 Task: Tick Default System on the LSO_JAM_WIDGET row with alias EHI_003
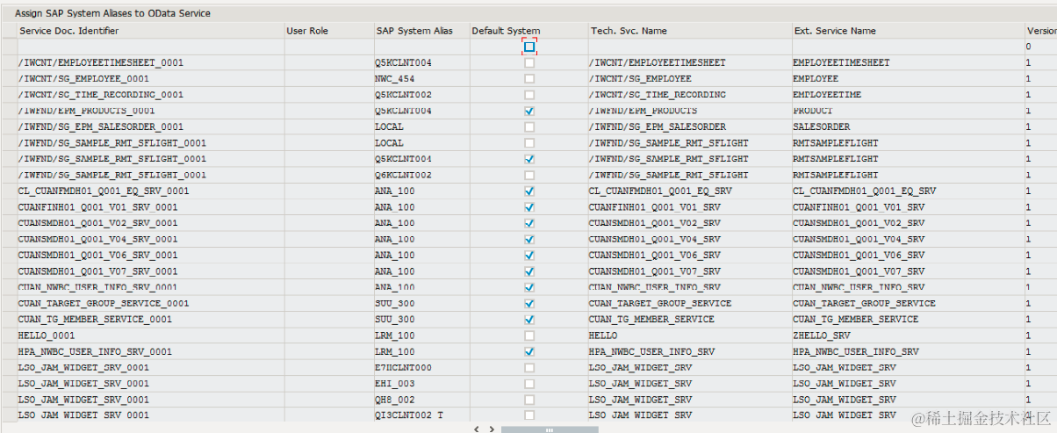529,383
